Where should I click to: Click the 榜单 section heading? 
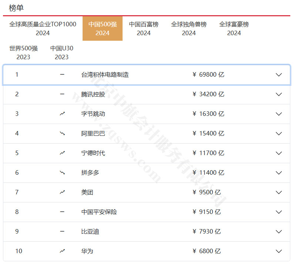click(x=16, y=8)
